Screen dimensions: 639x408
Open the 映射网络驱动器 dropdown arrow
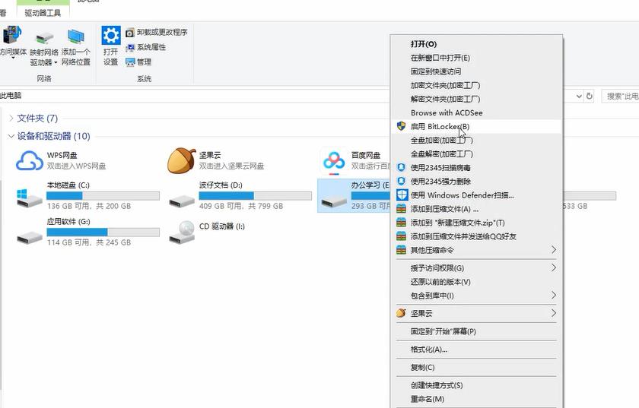pyautogui.click(x=56, y=63)
